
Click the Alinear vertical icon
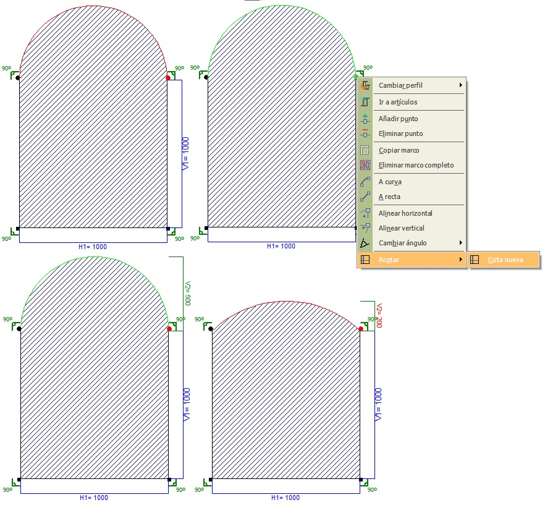[x=365, y=228]
